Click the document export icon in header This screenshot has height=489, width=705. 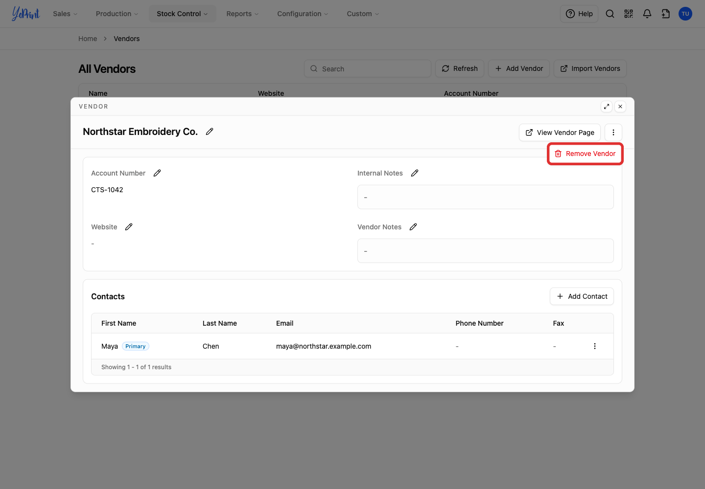pos(666,14)
